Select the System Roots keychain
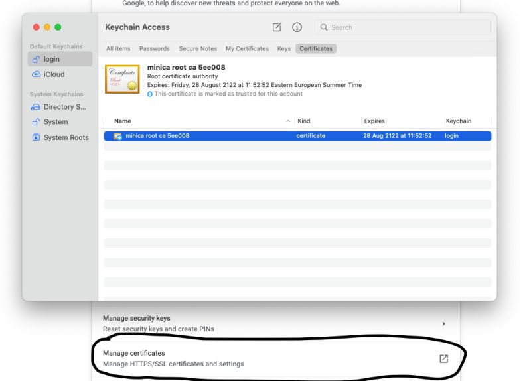 click(x=60, y=137)
